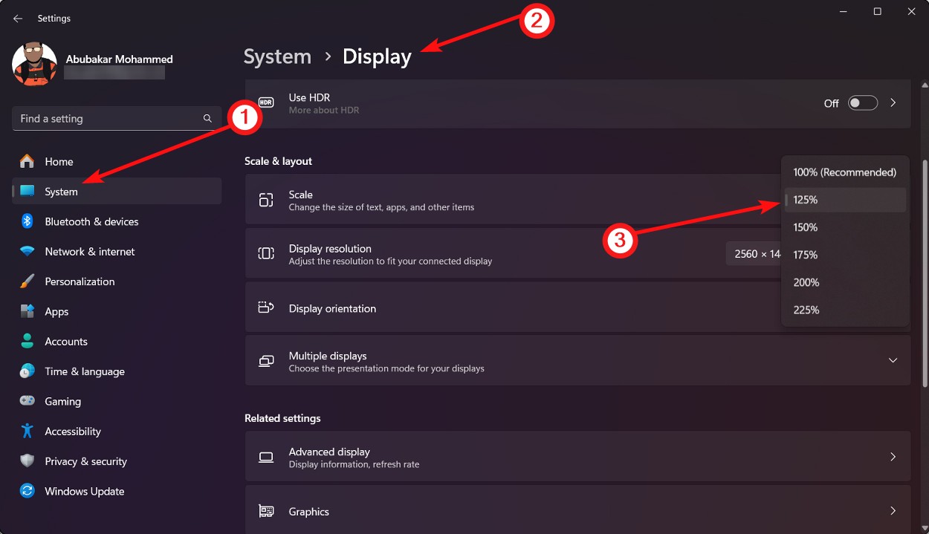Select 150% from the scale dropdown
Viewport: 929px width, 534px height.
(x=805, y=227)
